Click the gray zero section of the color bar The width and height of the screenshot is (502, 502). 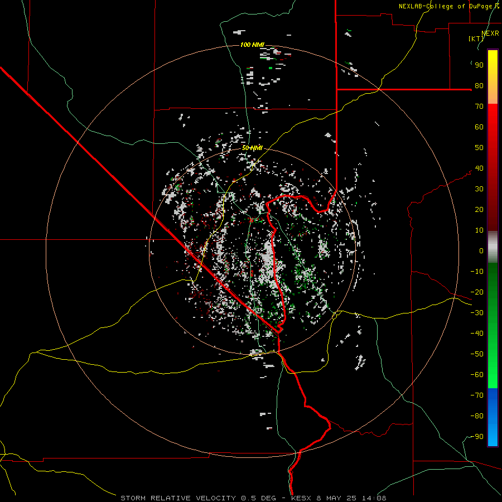tap(493, 247)
